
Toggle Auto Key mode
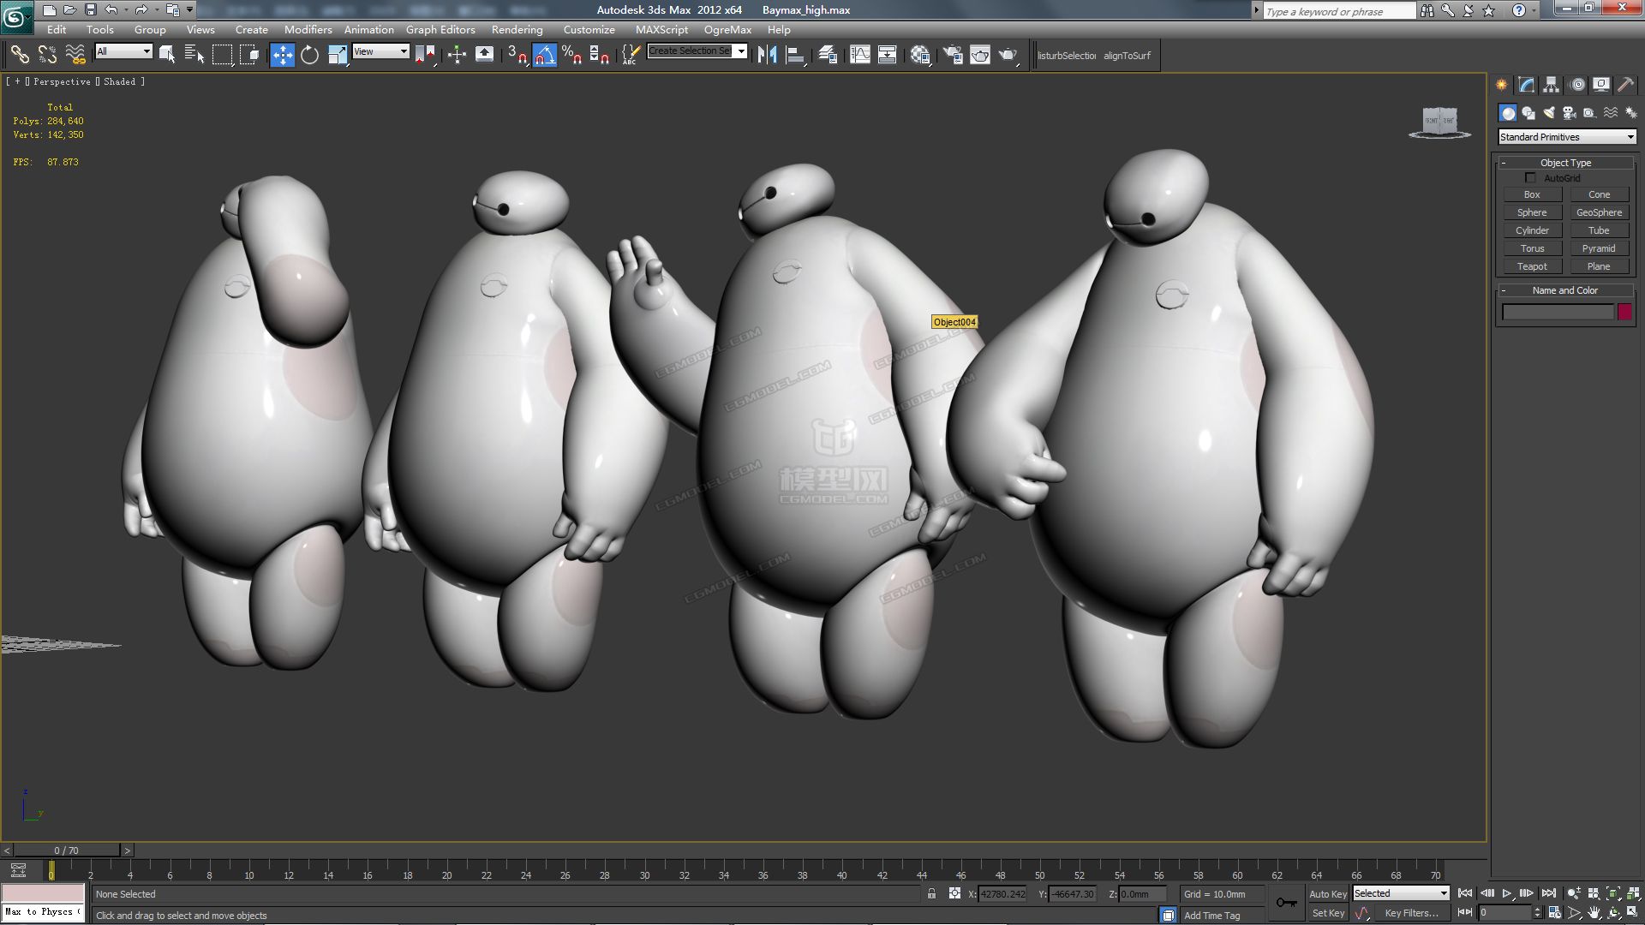1328,893
